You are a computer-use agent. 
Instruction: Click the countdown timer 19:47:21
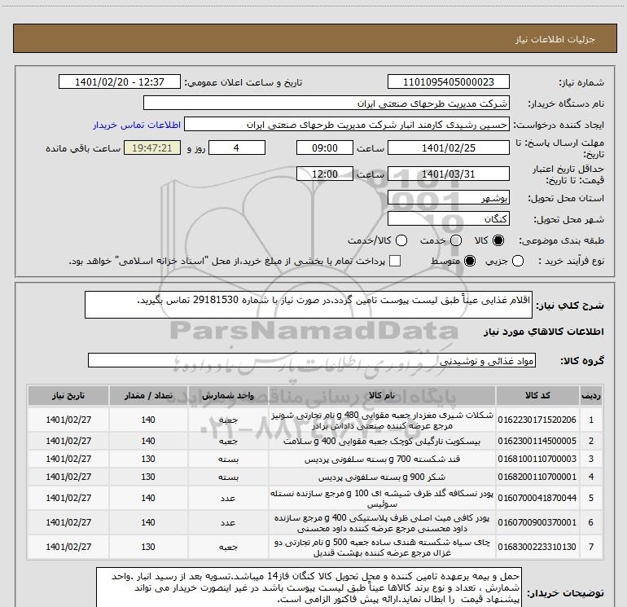152,147
